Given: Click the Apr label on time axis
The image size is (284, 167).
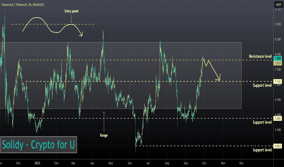Looking at the screenshot, I should click(x=92, y=163).
